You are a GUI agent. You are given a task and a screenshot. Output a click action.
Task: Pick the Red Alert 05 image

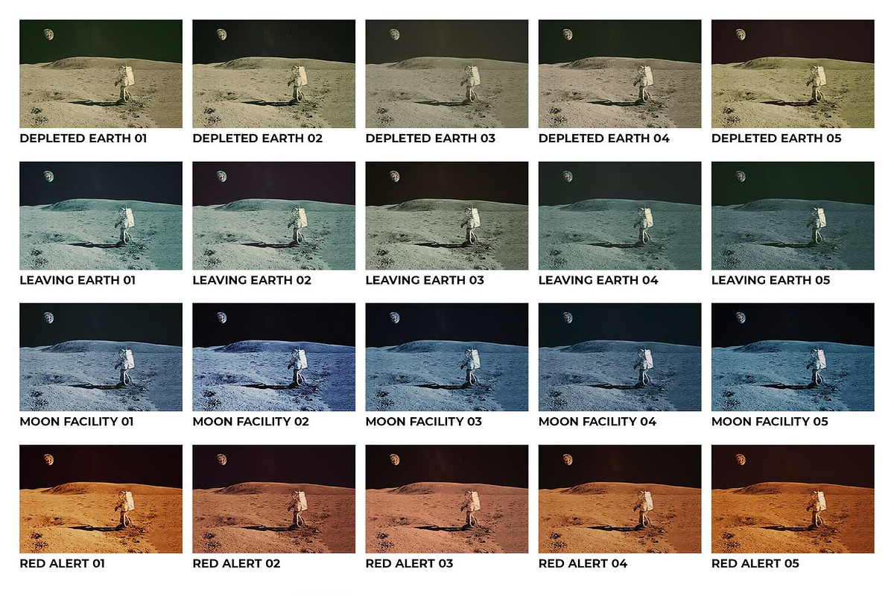(x=793, y=498)
